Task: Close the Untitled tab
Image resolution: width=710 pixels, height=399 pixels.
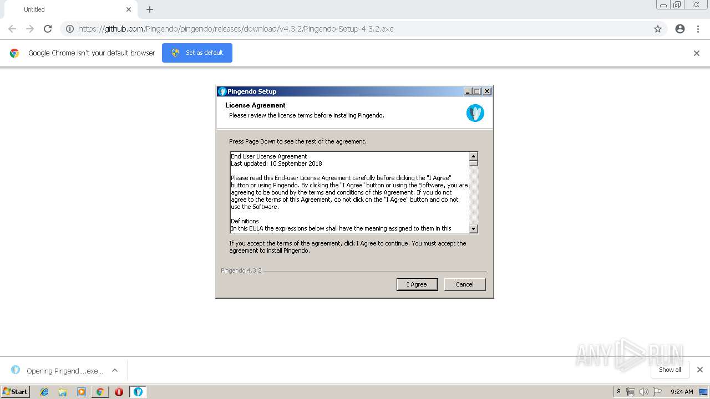Action: click(x=129, y=9)
